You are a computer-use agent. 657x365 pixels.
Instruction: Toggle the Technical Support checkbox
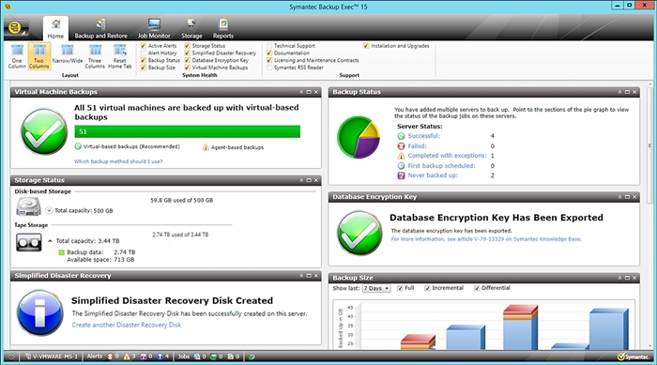point(269,46)
